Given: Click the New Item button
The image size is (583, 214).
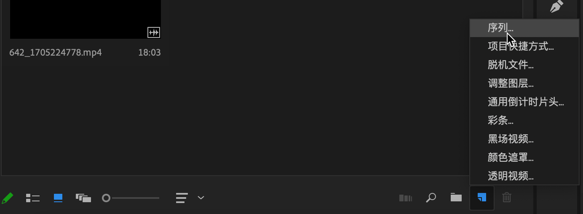Looking at the screenshot, I should [x=482, y=198].
